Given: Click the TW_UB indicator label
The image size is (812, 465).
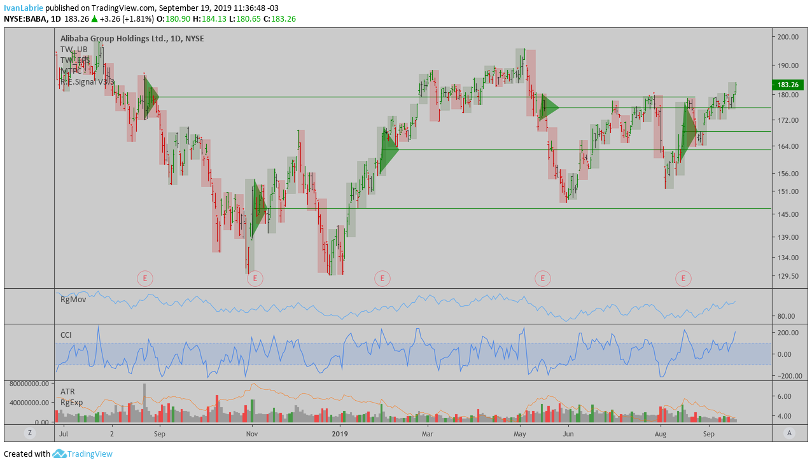Looking at the screenshot, I should [74, 50].
